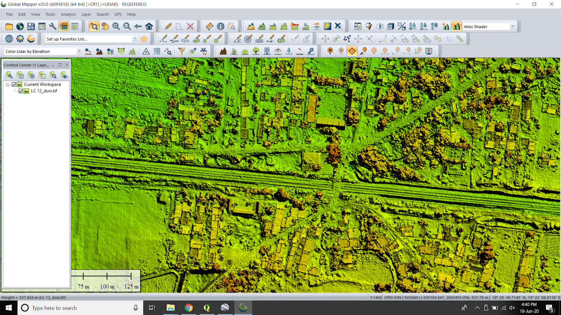Viewport: 561px width, 315px height.
Task: Click the Control Center select layer bounds icon
Action: tap(42, 75)
